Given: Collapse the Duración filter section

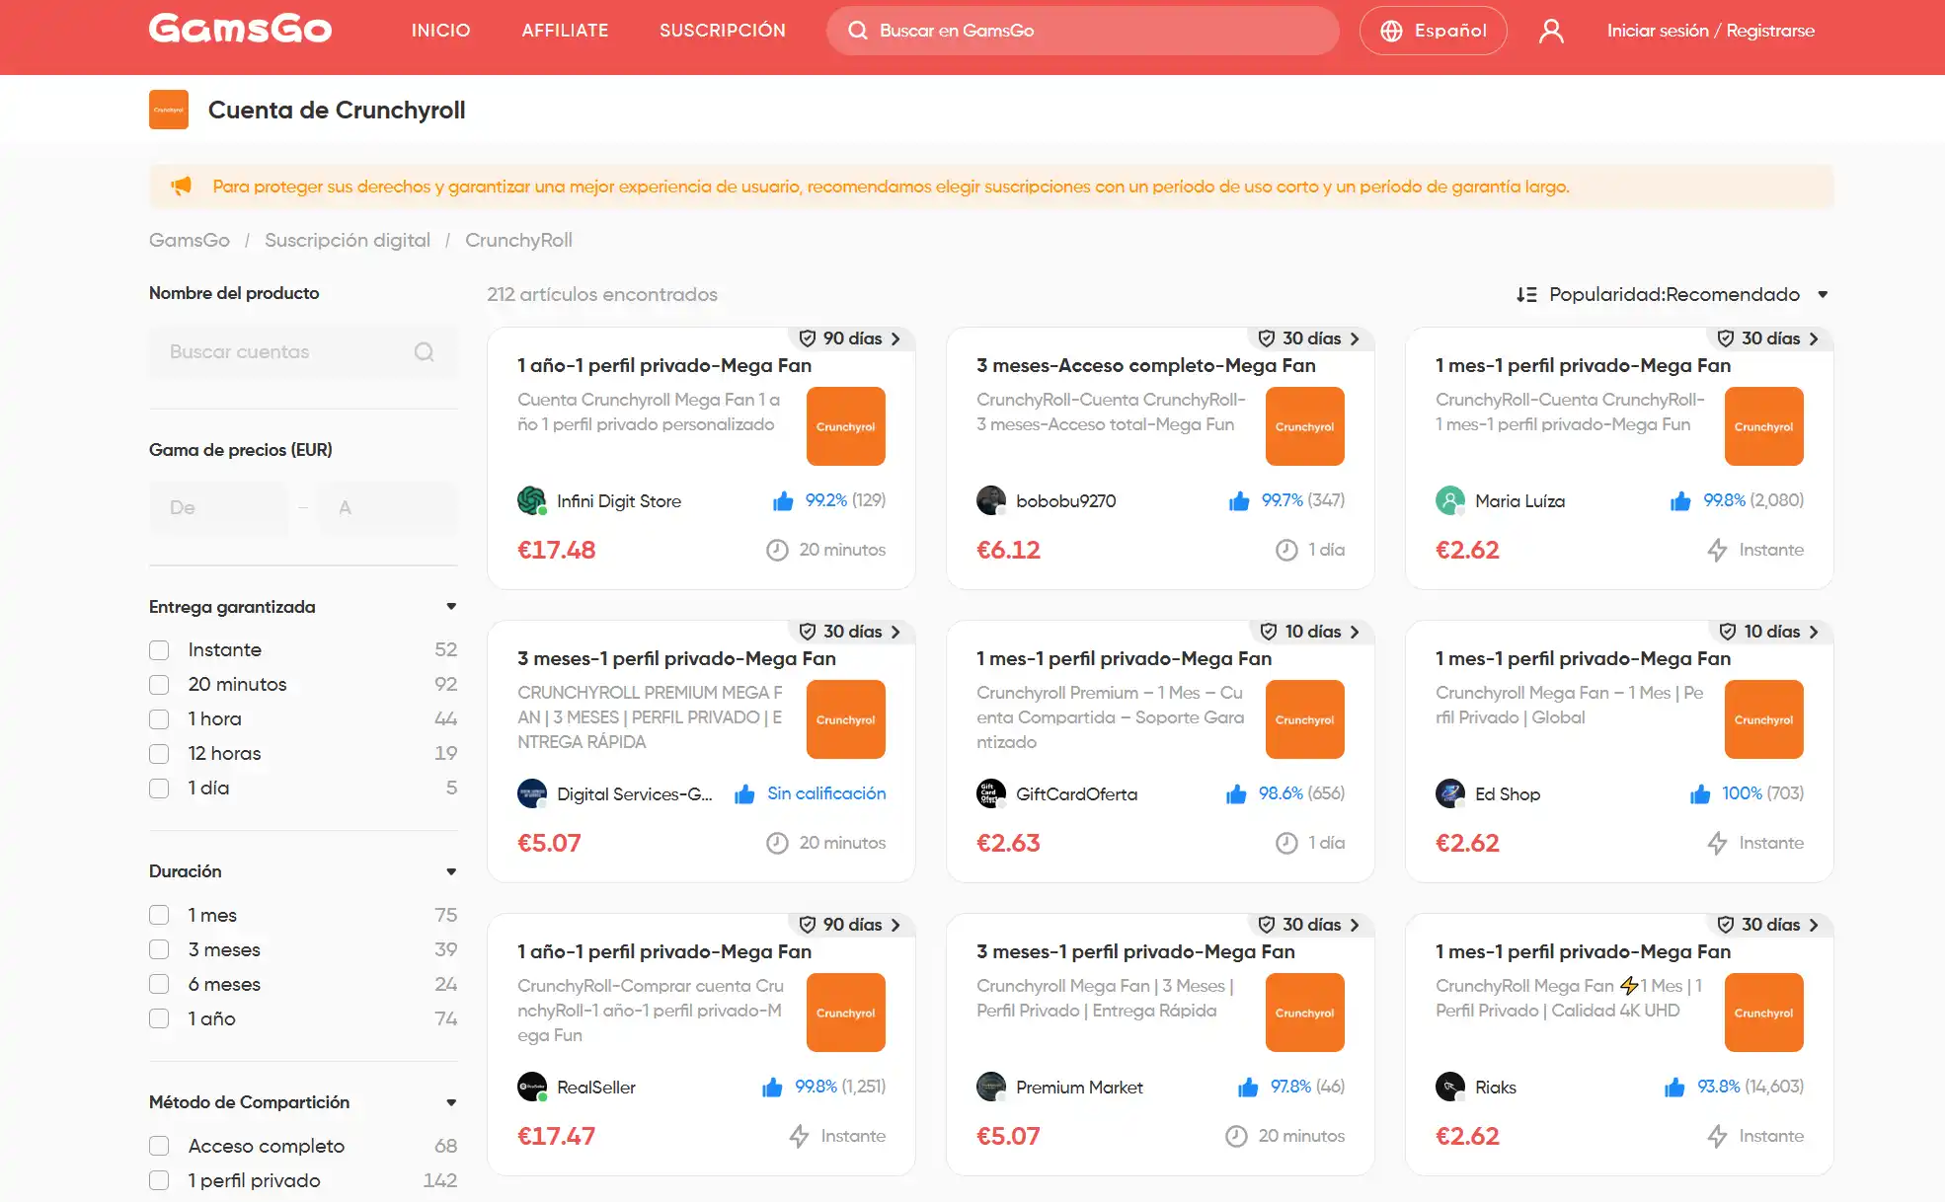Looking at the screenshot, I should [x=451, y=871].
